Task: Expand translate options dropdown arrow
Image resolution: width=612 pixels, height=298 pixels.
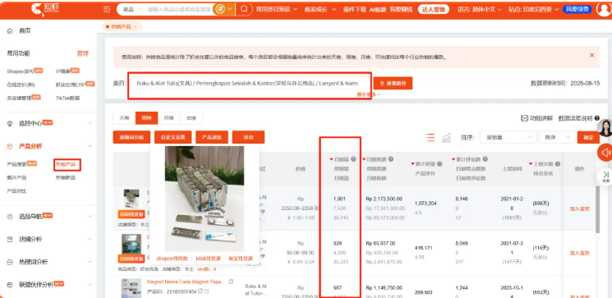Action: click(x=230, y=9)
